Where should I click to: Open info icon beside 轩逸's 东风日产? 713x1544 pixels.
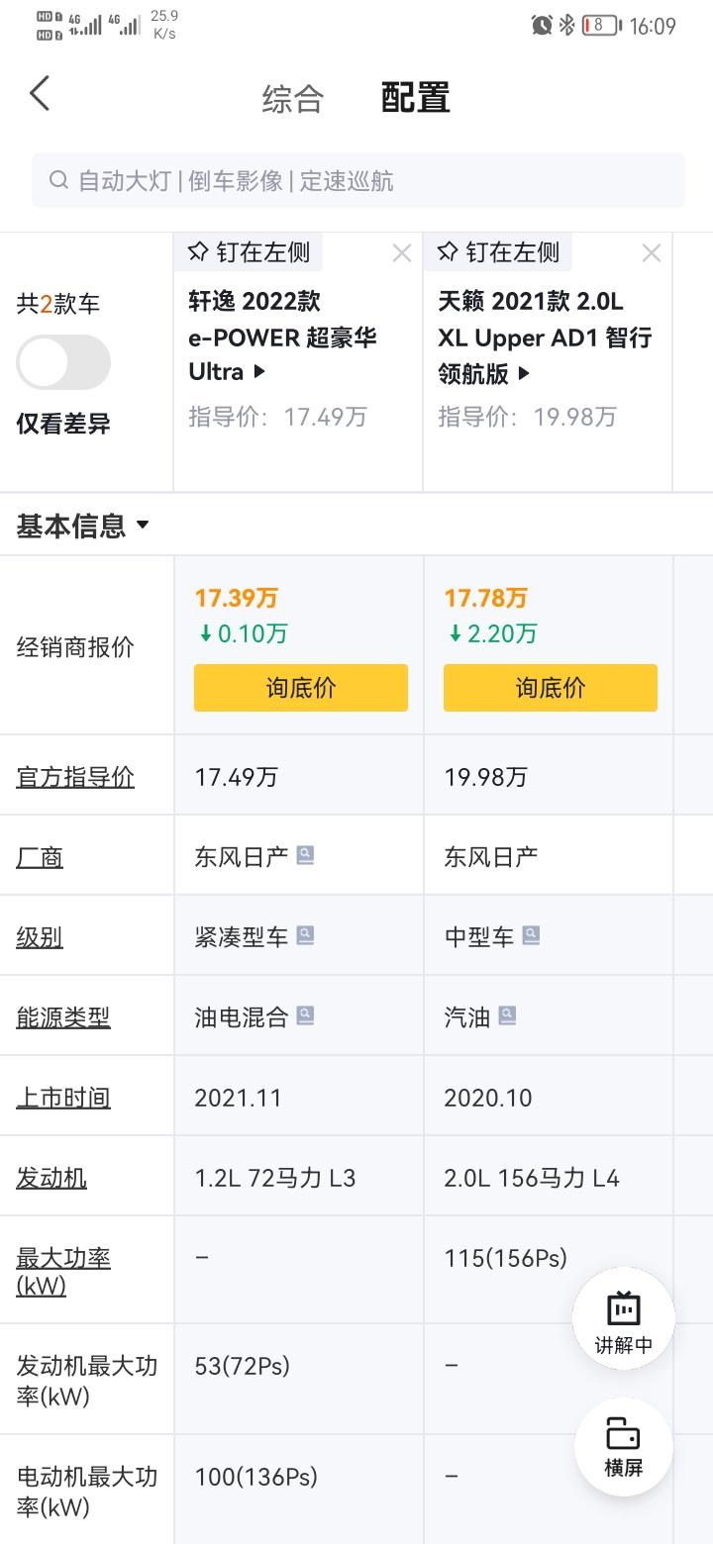click(x=305, y=855)
